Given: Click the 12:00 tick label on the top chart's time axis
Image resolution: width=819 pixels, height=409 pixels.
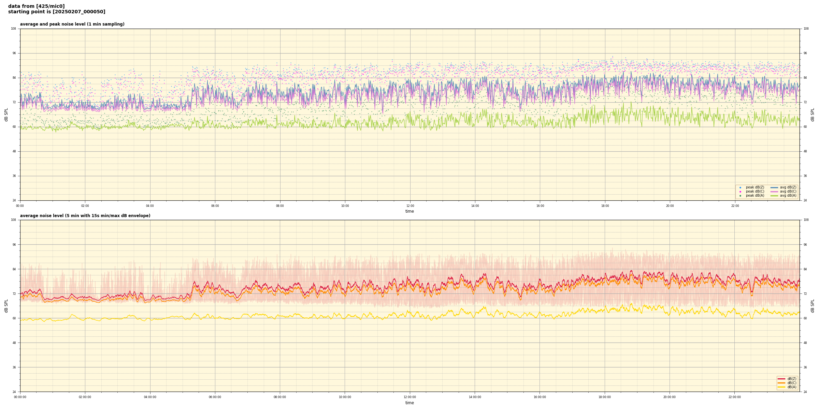Looking at the screenshot, I should (410, 206).
